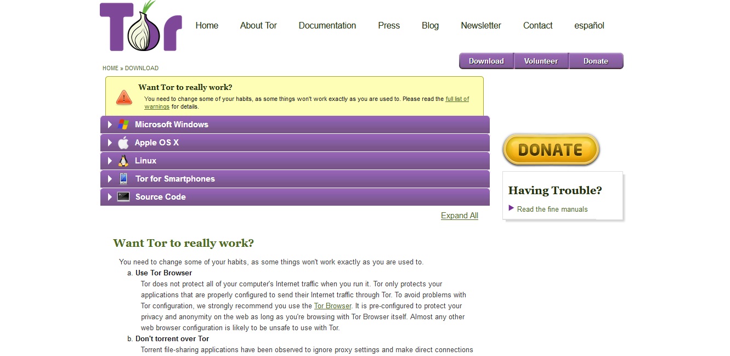The width and height of the screenshot is (730, 356).
Task: Click the red warning triangle icon
Action: tap(124, 97)
